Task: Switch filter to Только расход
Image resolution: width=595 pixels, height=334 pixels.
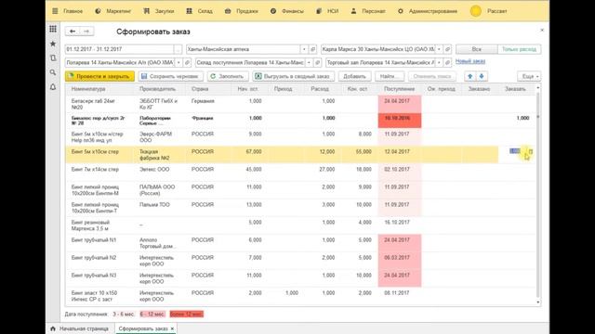Action: [x=519, y=49]
